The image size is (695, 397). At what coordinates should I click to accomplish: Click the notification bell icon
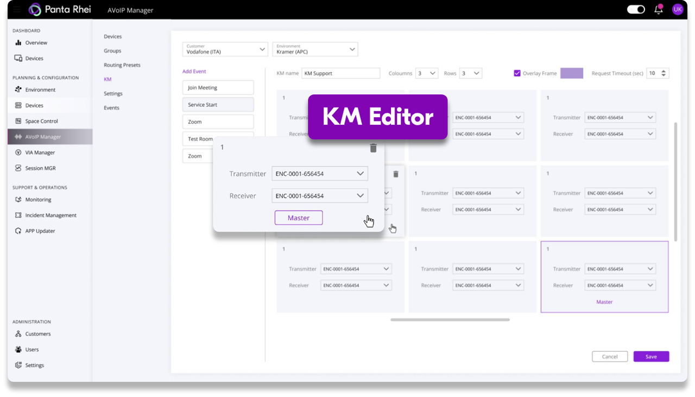point(659,9)
